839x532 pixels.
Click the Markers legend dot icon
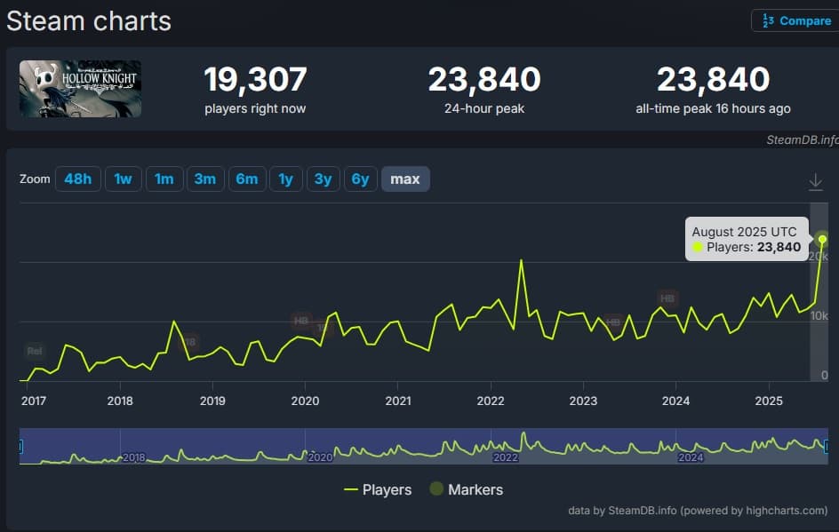(438, 489)
